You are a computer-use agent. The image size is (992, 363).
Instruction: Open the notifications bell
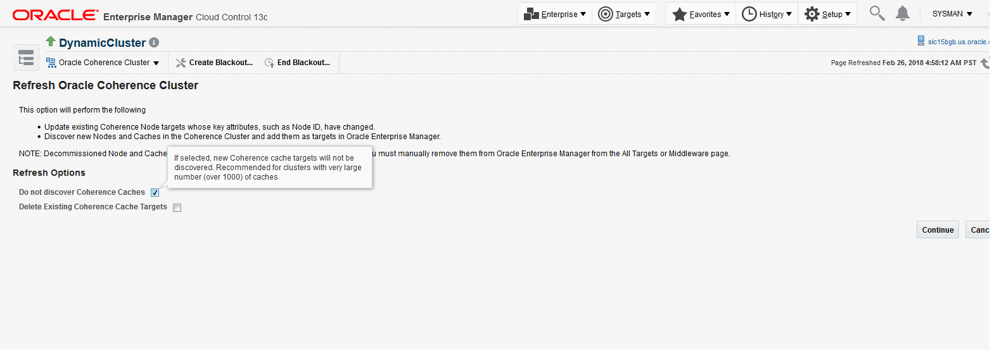(903, 13)
